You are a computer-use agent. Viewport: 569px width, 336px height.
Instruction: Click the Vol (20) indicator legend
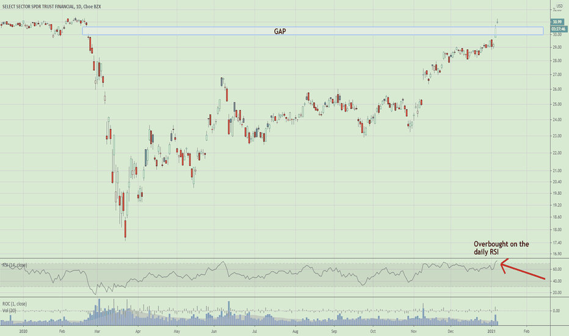pyautogui.click(x=9, y=310)
